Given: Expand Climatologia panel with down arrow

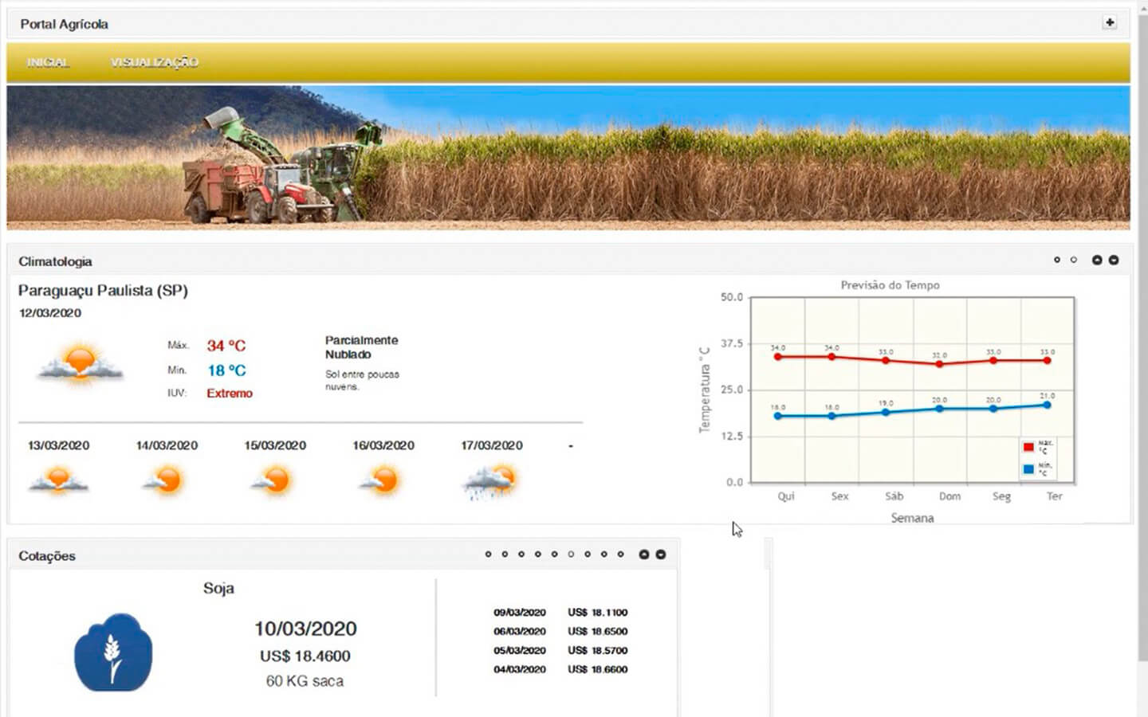Looking at the screenshot, I should point(1114,261).
